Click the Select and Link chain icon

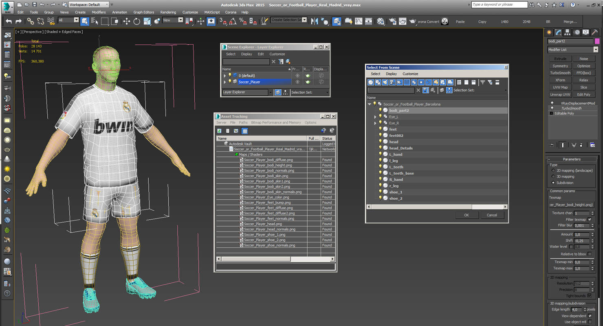click(31, 21)
